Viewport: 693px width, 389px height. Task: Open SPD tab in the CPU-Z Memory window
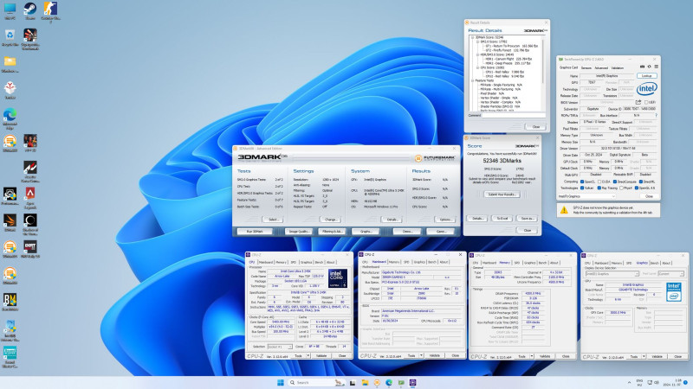coord(517,263)
